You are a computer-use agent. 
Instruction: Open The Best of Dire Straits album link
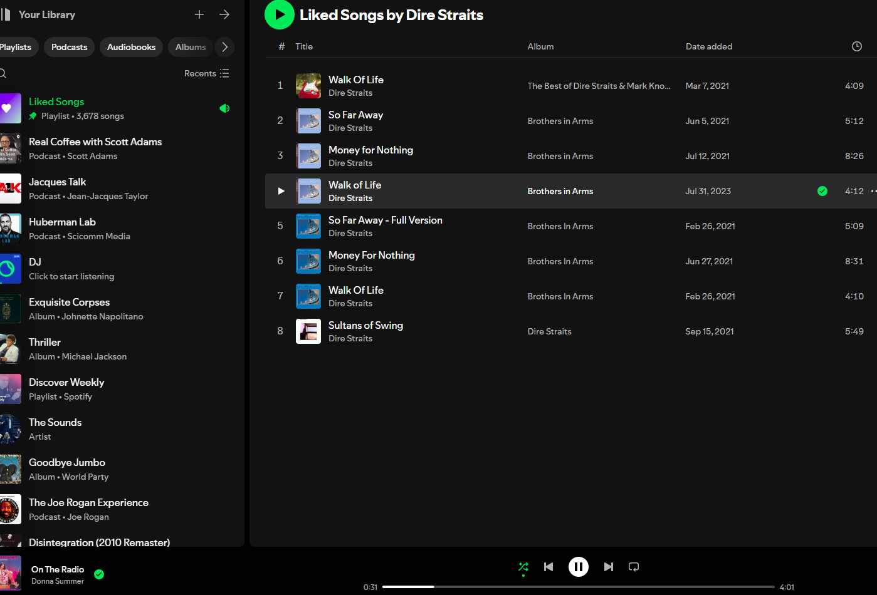click(599, 86)
